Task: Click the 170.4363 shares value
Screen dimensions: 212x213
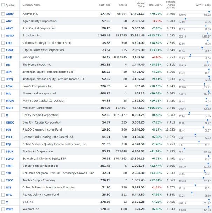Action: (120, 159)
